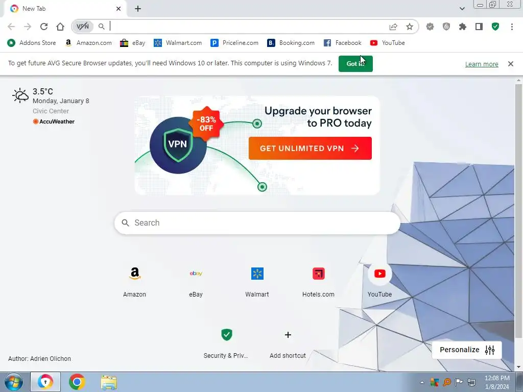The image size is (523, 392).
Task: Open Priceline.com bookmark
Action: 234,43
